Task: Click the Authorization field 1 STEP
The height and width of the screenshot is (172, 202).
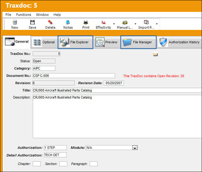Action: tap(55, 148)
